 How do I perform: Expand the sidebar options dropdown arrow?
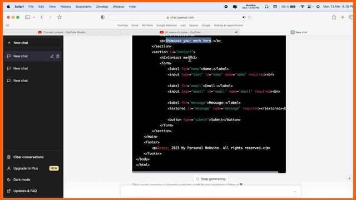[33, 17]
